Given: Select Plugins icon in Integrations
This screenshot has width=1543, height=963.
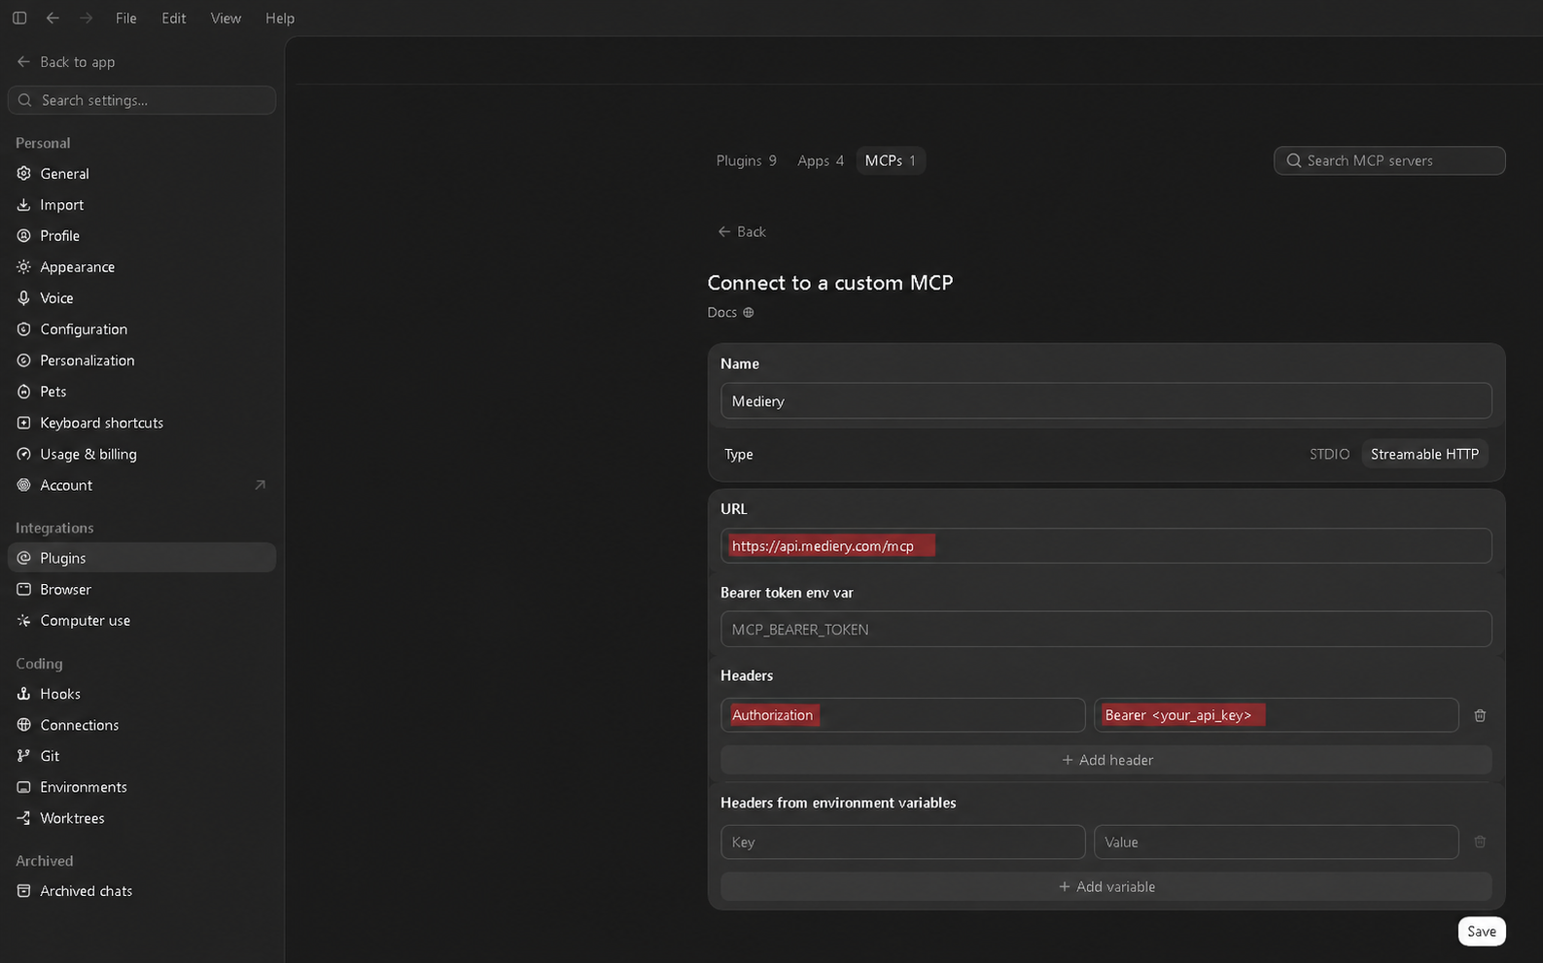Looking at the screenshot, I should pos(24,558).
